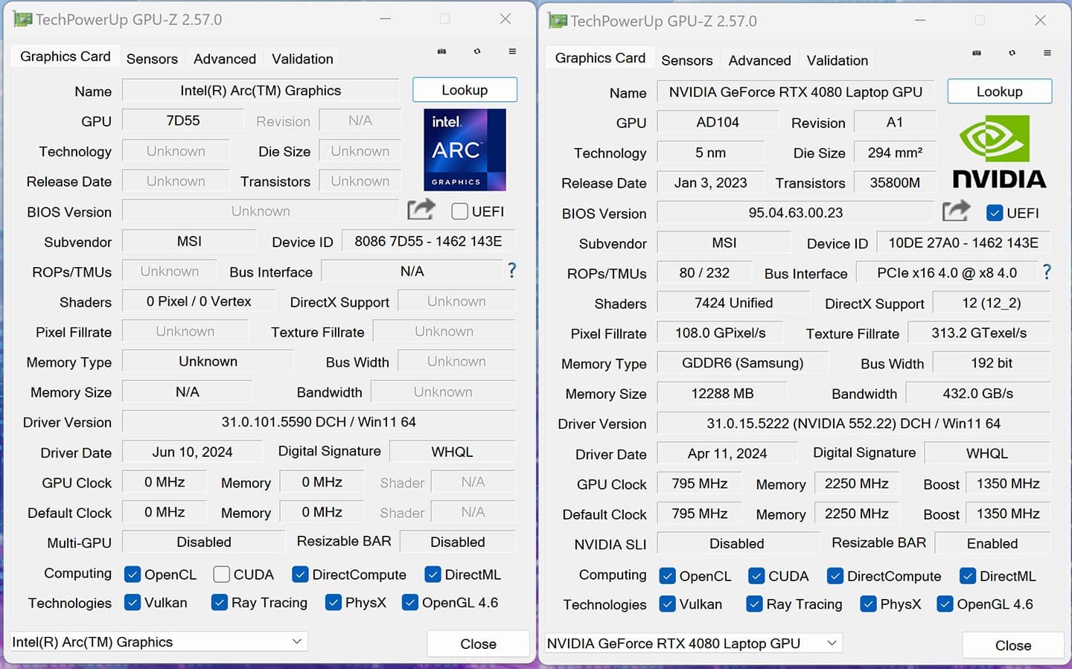Click Close button in Intel window

[478, 644]
